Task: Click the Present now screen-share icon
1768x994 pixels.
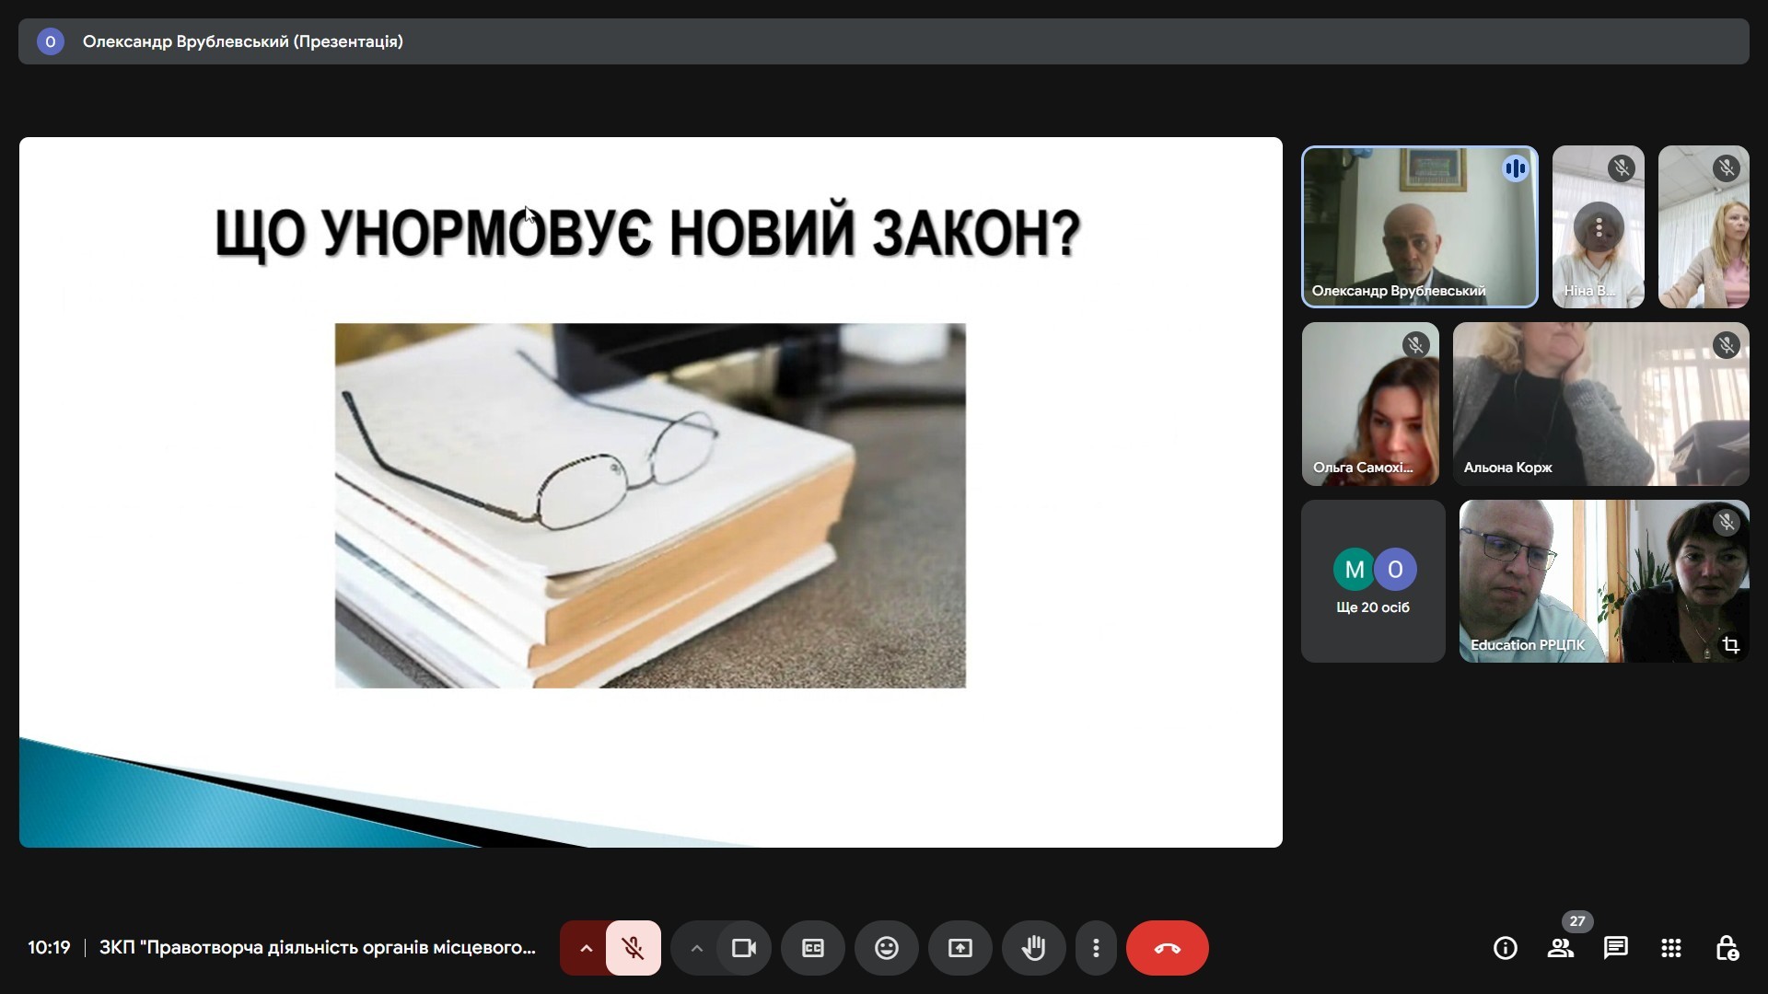Action: (960, 948)
